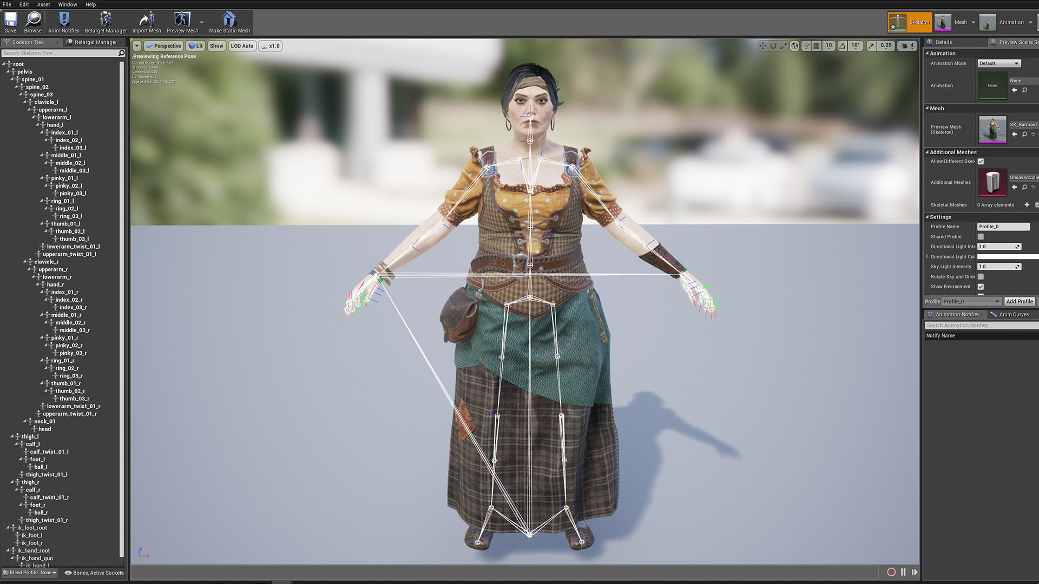Viewport: 1039px width, 584px height.
Task: Enable the Shared Profile checkbox
Action: [981, 237]
